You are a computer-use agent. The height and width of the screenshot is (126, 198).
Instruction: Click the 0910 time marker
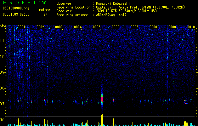(191, 27)
